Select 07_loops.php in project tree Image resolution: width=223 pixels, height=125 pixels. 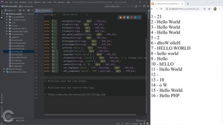tap(16, 60)
